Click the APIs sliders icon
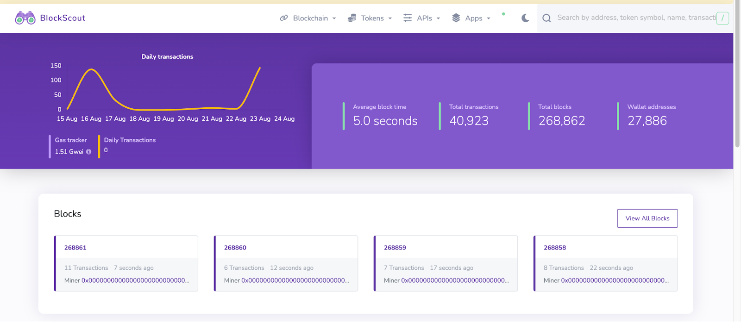Viewport: 741px width, 322px height. coord(408,18)
